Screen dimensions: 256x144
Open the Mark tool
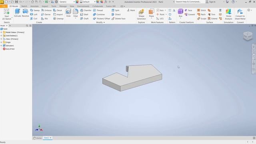click(x=131, y=10)
